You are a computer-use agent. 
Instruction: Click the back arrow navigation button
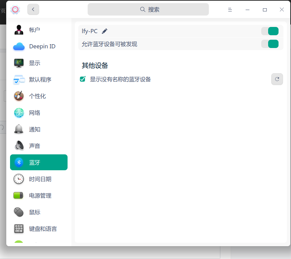pos(33,10)
